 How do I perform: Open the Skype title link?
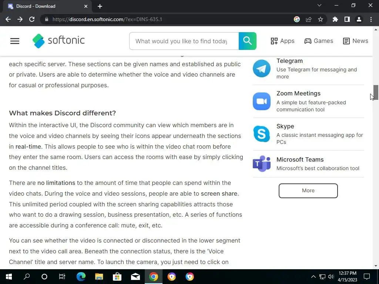pyautogui.click(x=285, y=126)
